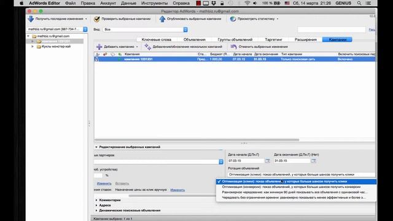Open the Справка menu
The height and width of the screenshot is (221, 393).
pos(181,3)
